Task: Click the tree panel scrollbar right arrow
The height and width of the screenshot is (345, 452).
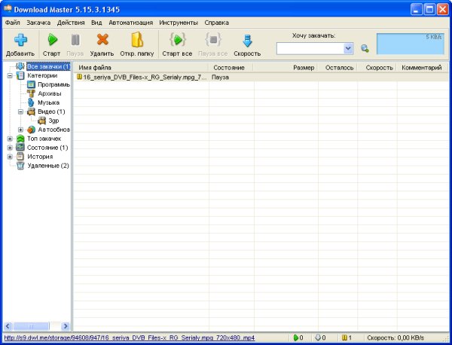Action: tap(66, 326)
